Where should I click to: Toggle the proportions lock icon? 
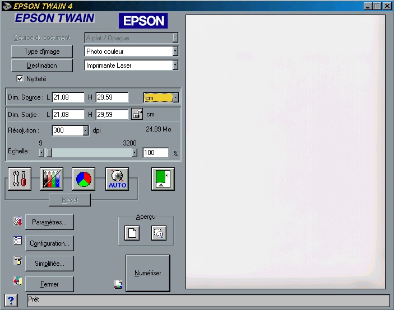pos(137,114)
